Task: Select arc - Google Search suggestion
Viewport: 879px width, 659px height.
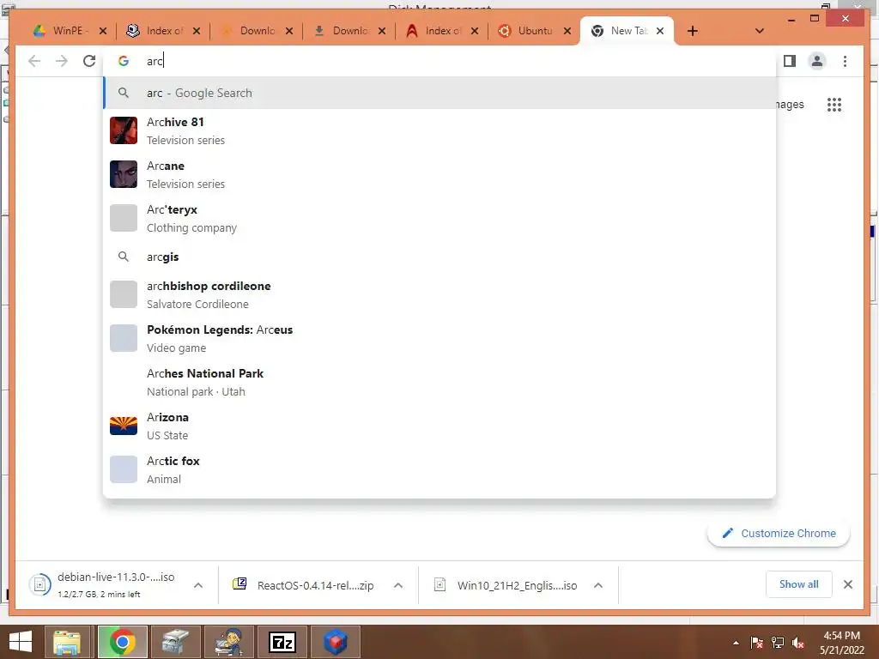Action: pos(440,93)
